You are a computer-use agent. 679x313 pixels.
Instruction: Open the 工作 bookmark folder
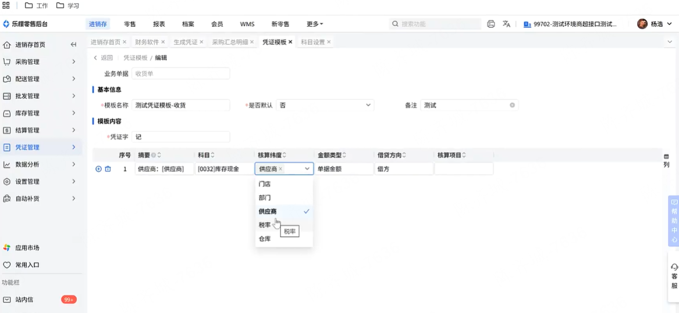pyautogui.click(x=37, y=6)
